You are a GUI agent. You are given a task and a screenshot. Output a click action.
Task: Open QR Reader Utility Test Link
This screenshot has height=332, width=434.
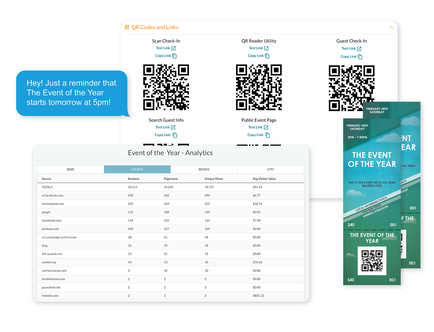click(256, 48)
